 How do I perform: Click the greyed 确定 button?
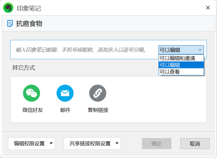(x=157, y=144)
